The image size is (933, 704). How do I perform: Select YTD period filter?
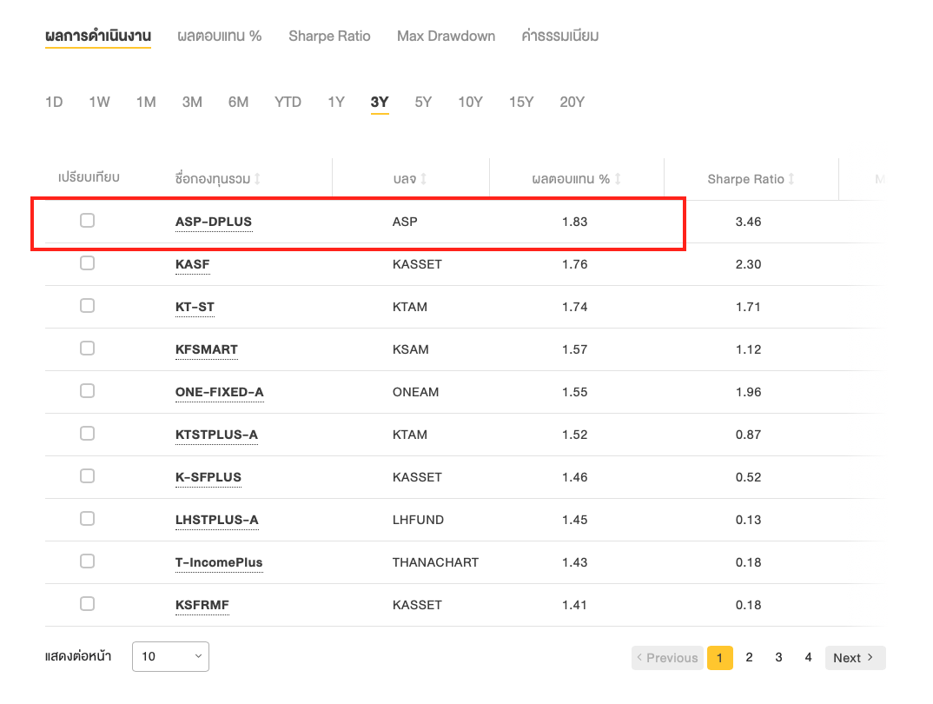(x=288, y=103)
